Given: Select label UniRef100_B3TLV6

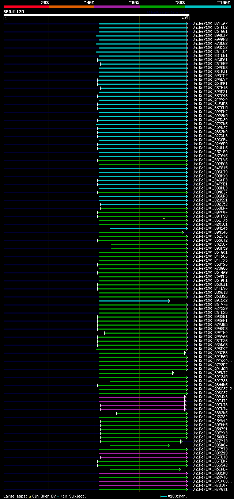Looking at the screenshot, I should click(x=210, y=160).
